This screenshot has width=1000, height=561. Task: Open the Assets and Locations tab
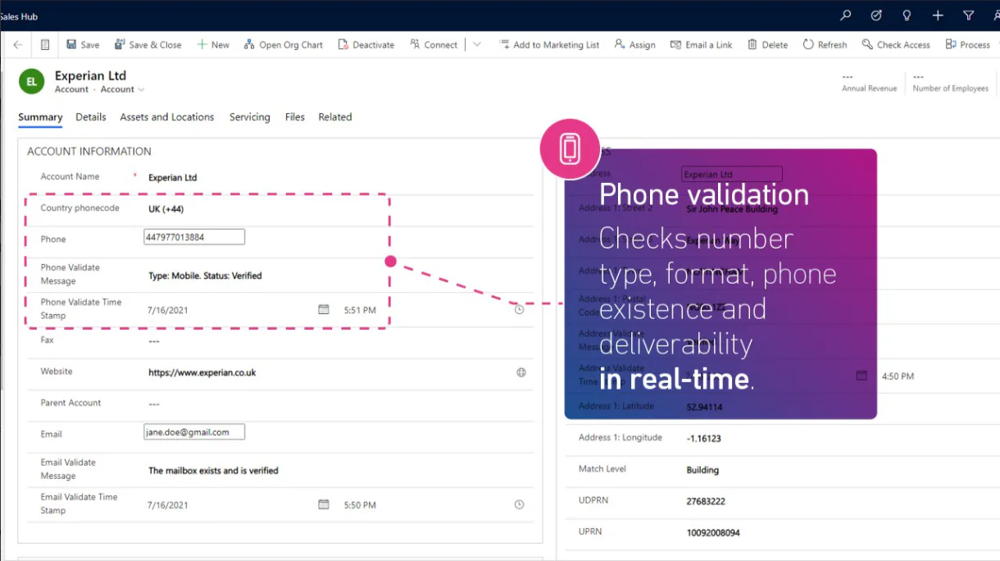(166, 117)
